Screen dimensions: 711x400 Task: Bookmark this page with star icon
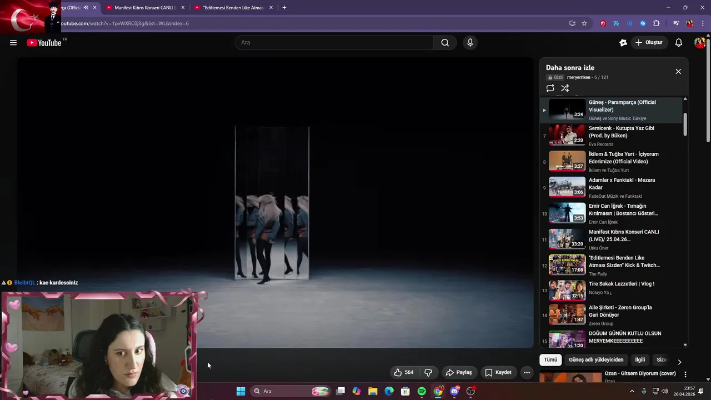(x=584, y=23)
